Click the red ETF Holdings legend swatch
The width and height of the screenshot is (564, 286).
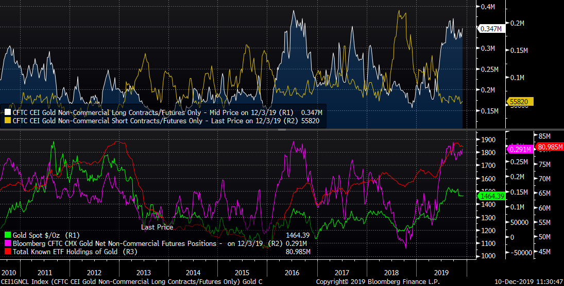point(8,252)
